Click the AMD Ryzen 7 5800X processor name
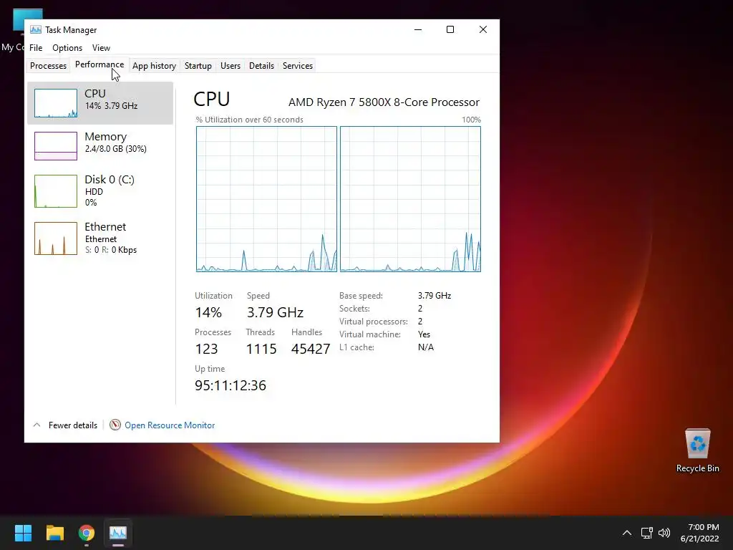Screen dimensions: 733x550 coord(384,102)
